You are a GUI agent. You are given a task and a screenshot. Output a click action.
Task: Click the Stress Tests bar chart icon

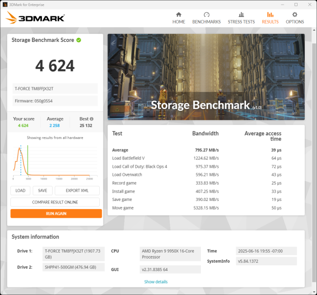pos(241,14)
